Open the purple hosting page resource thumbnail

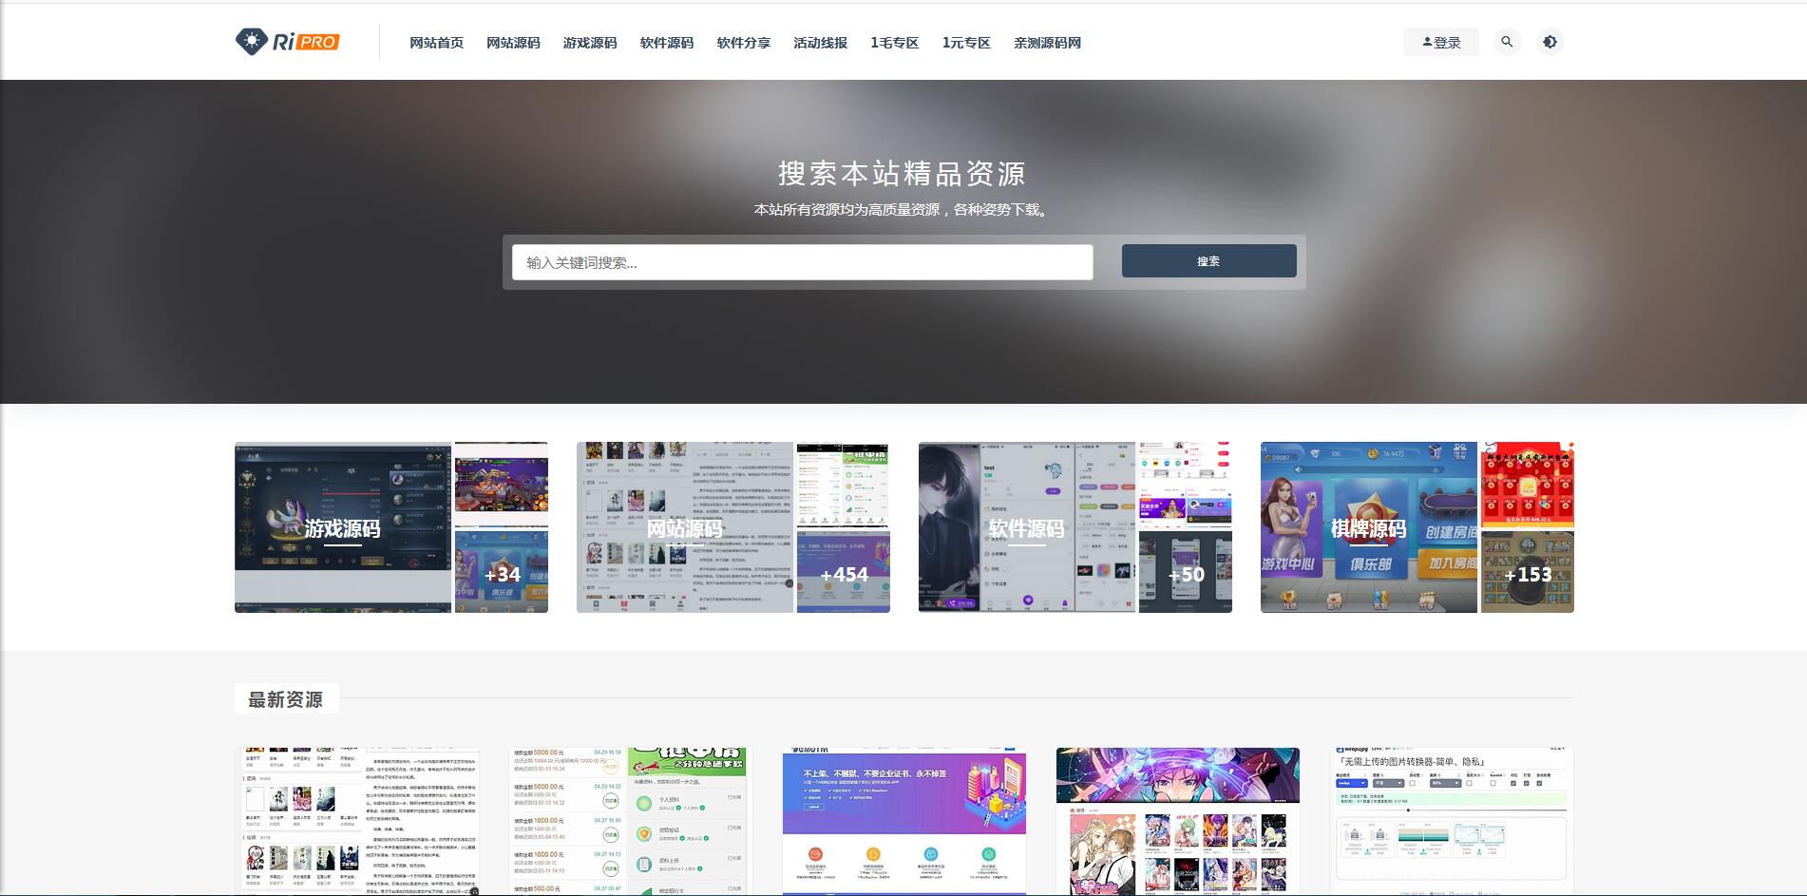click(x=904, y=821)
